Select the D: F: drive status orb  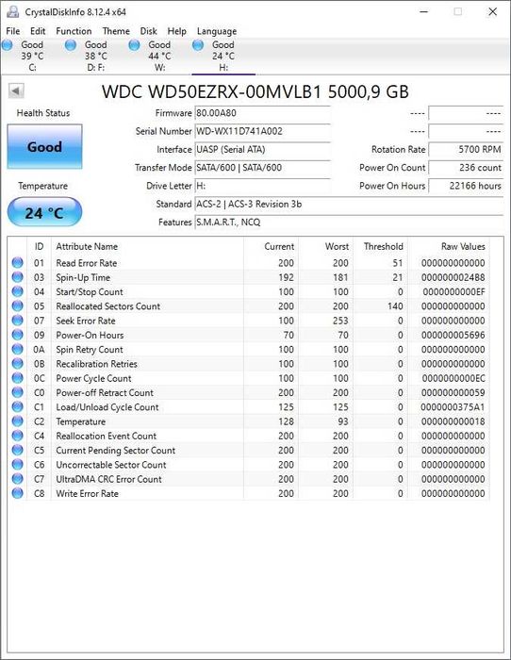coord(71,45)
